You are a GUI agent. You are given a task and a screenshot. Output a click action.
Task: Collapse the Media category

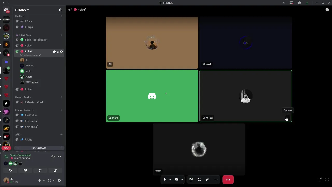pyautogui.click(x=20, y=16)
